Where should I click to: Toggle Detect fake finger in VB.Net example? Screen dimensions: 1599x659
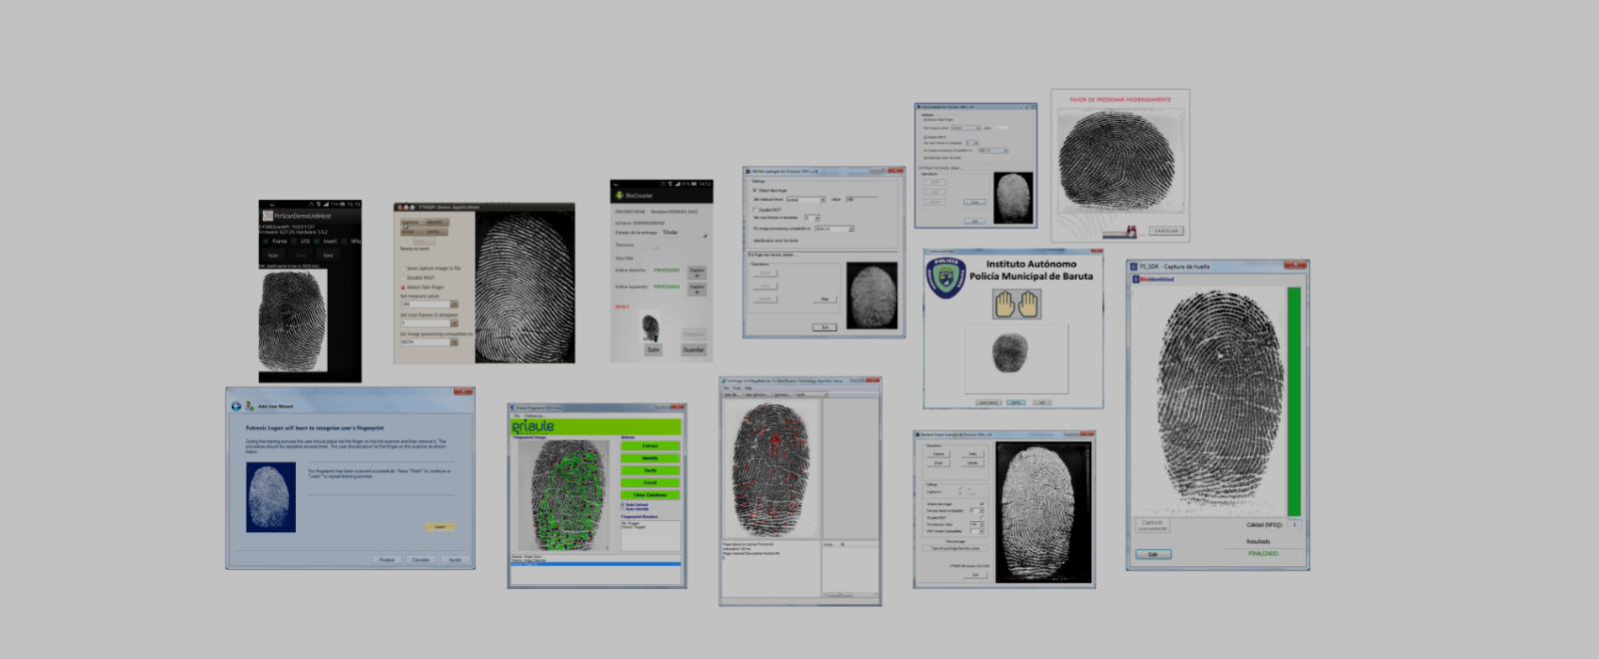(755, 190)
